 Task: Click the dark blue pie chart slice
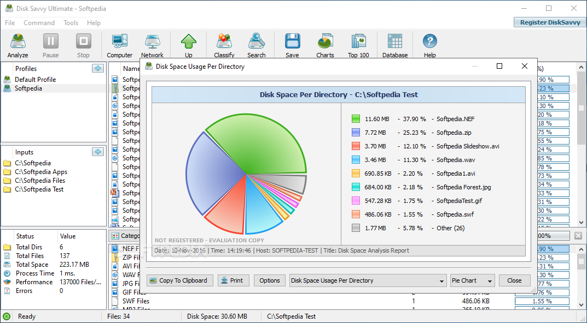click(213, 174)
